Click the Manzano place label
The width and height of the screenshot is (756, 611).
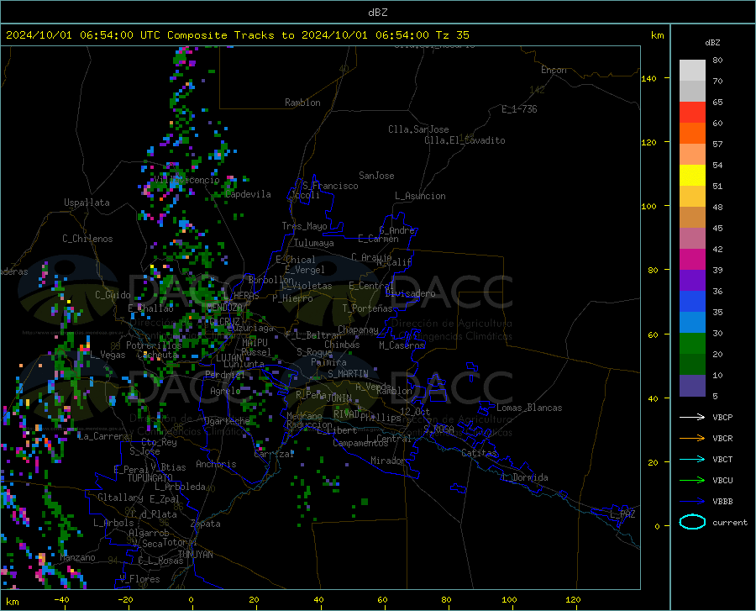coord(77,557)
